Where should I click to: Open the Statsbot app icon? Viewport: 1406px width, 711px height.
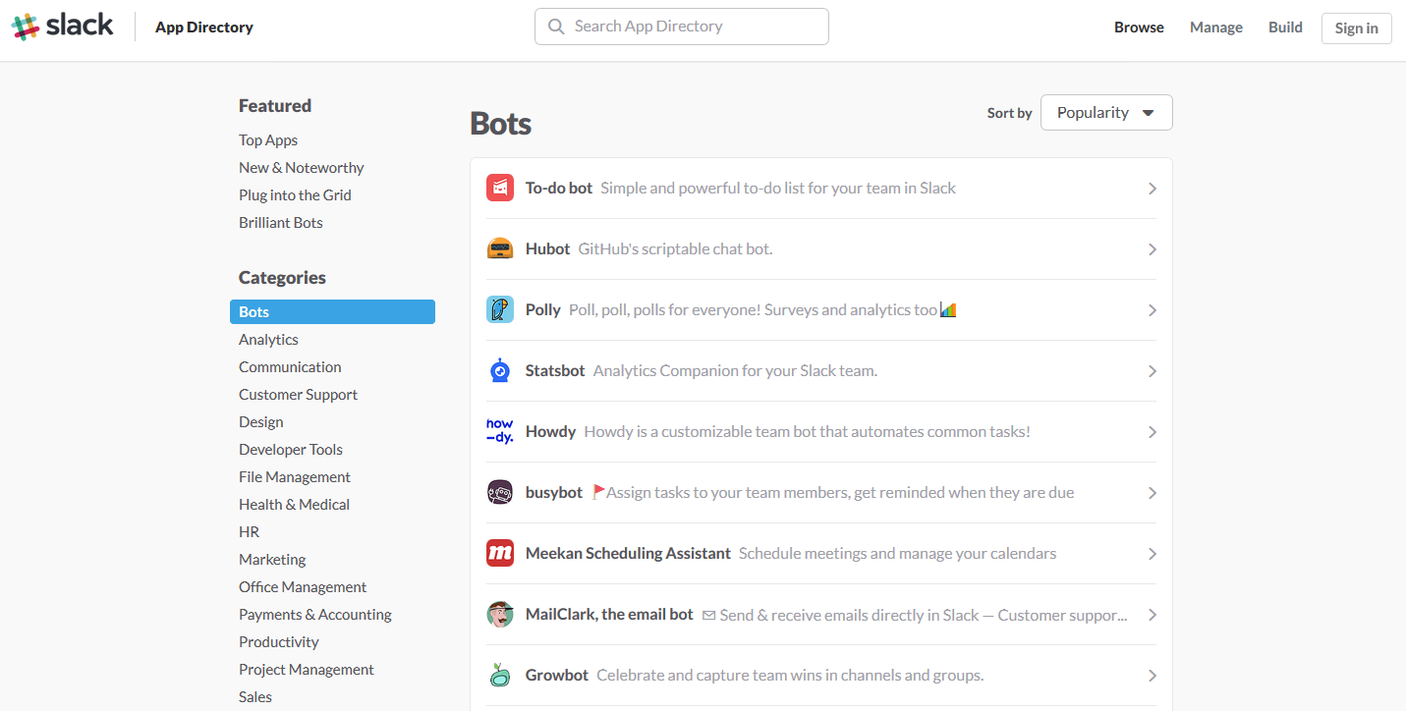[500, 370]
